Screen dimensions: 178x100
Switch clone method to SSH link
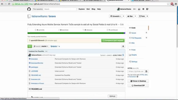pyautogui.click(x=146, y=75)
